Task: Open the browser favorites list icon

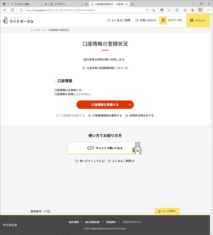Action: (x=185, y=10)
